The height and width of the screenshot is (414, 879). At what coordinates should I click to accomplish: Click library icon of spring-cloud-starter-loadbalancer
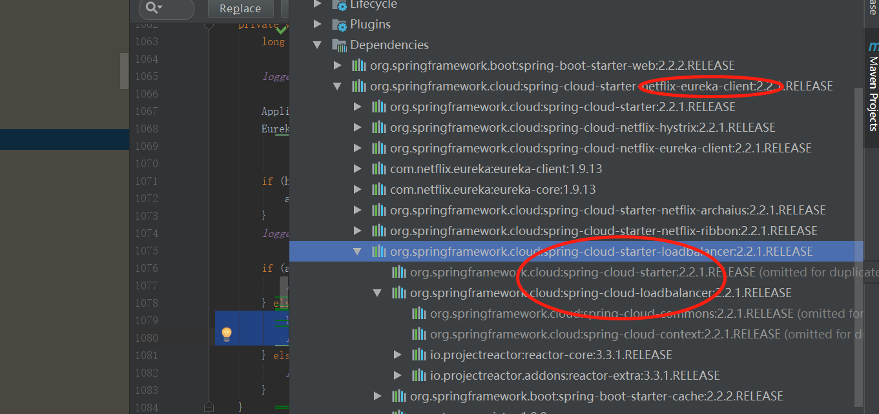coord(379,251)
